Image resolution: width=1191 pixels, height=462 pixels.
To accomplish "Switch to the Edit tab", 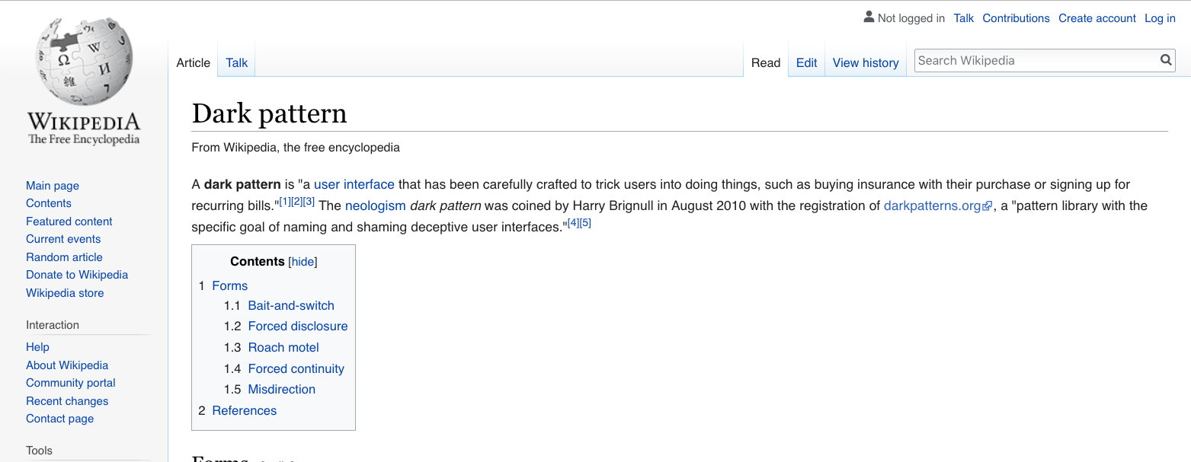I will coord(806,62).
